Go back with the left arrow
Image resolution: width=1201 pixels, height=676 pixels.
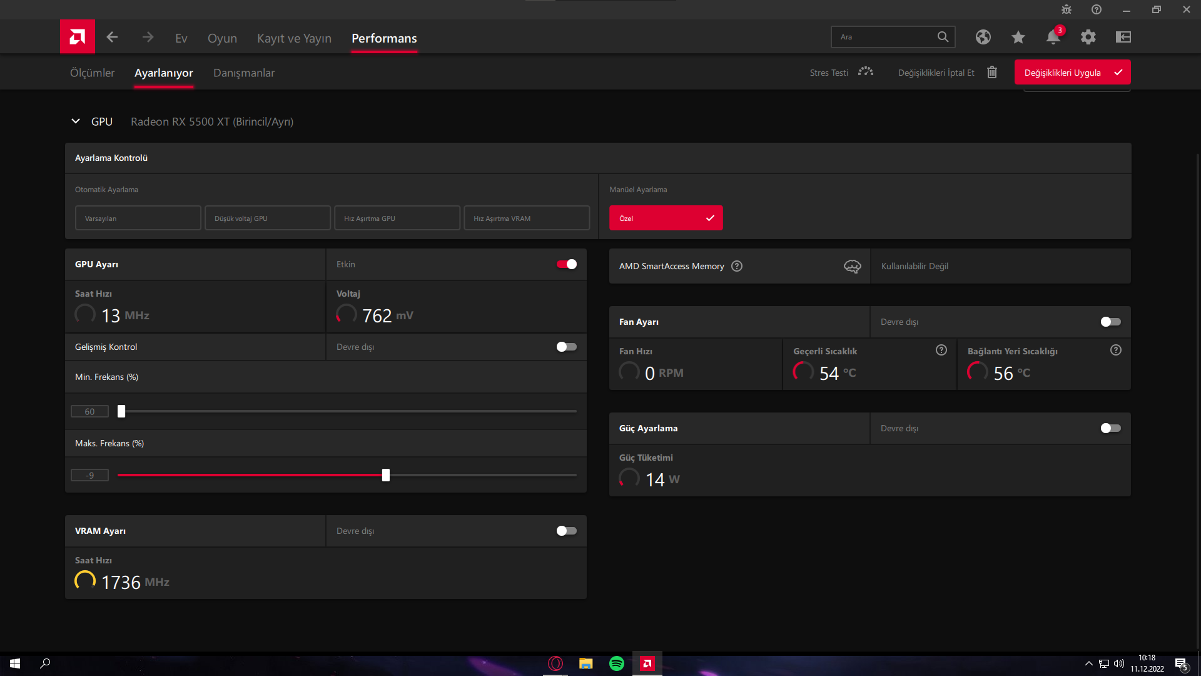coord(112,38)
